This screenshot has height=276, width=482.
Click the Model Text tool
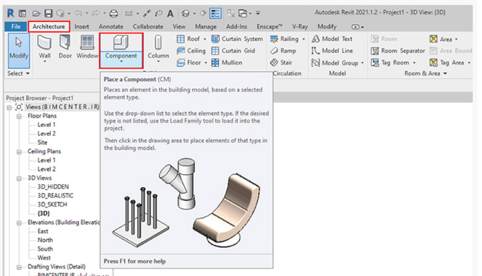pyautogui.click(x=332, y=39)
